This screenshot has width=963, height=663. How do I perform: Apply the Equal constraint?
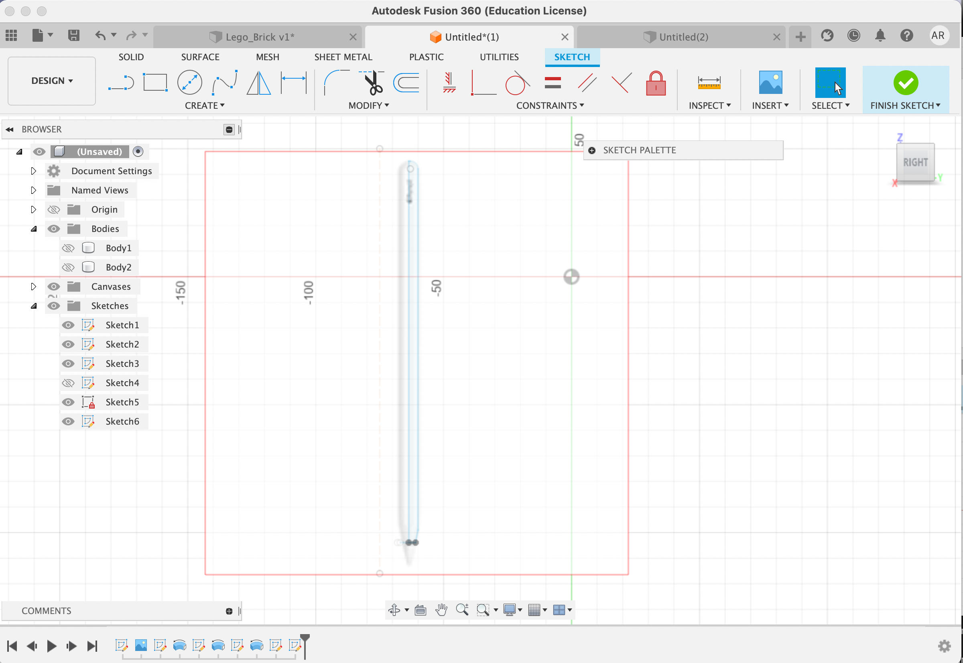[553, 82]
